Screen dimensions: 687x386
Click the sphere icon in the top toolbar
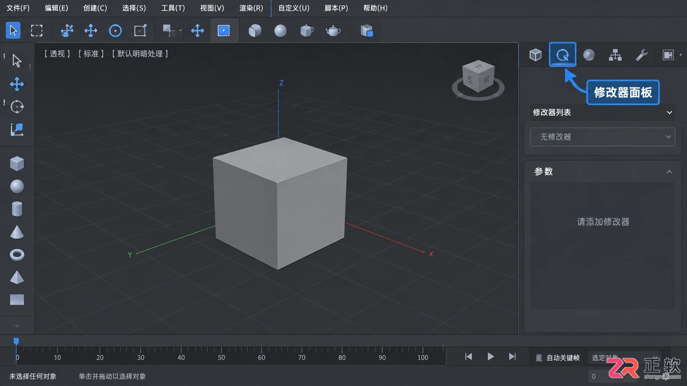pyautogui.click(x=281, y=31)
